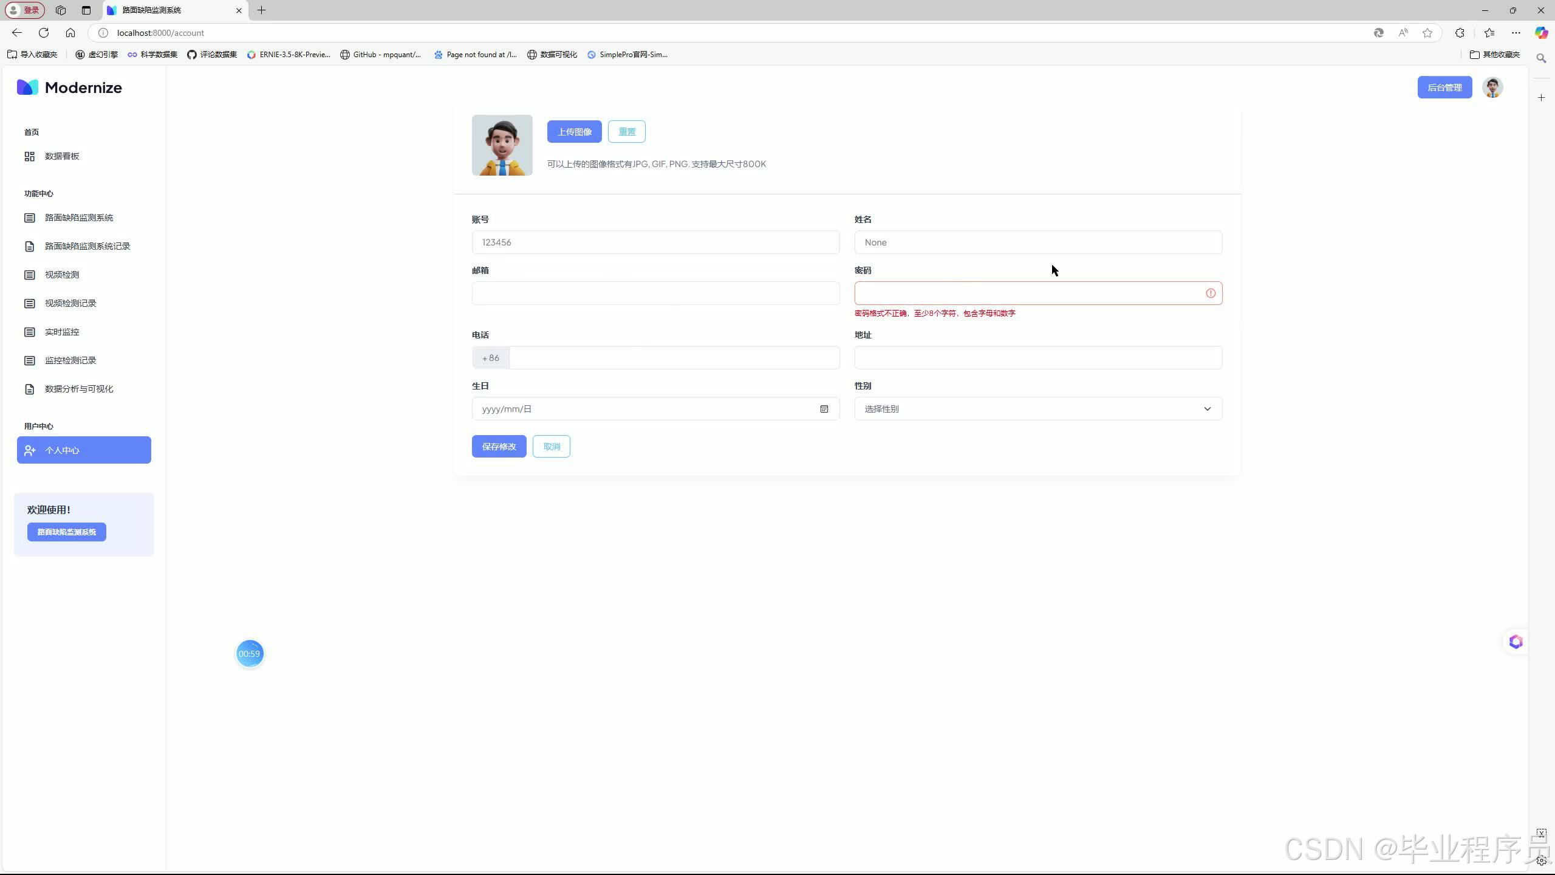Open 数据分析与可视化 sidebar item

point(79,389)
